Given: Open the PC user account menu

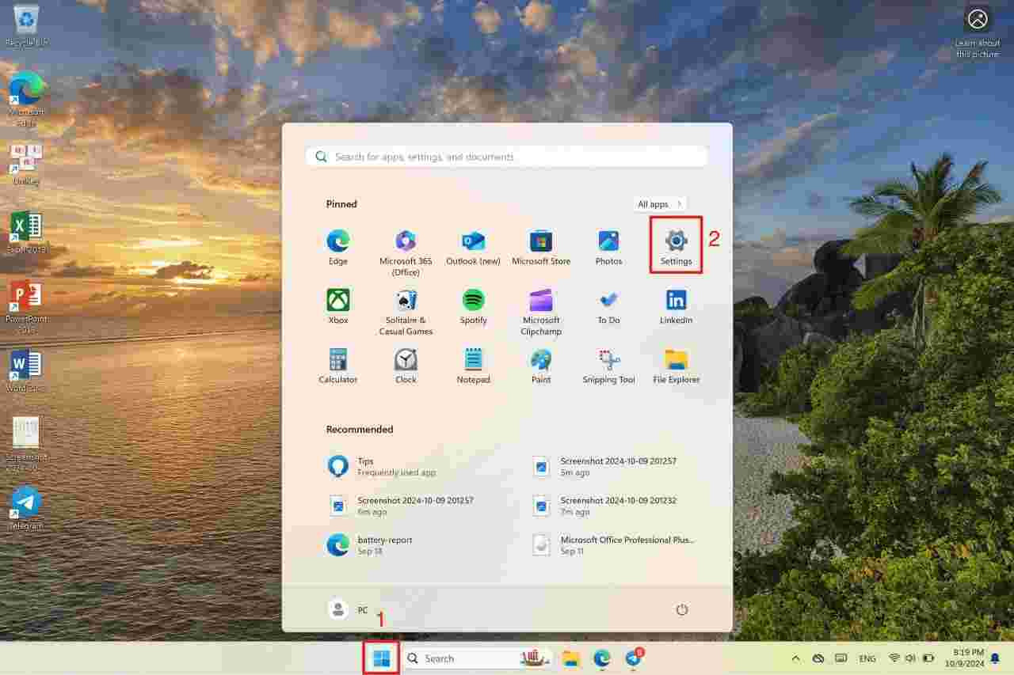Looking at the screenshot, I should [x=351, y=610].
